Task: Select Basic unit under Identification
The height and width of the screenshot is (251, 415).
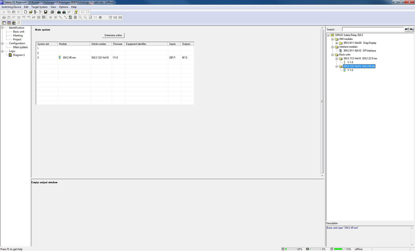Action: (18, 32)
